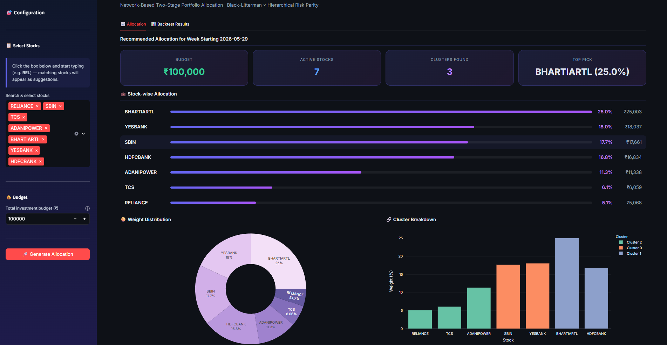Click the ADANIPOWER allocation progress bar
The width and height of the screenshot is (667, 345).
tap(381, 172)
